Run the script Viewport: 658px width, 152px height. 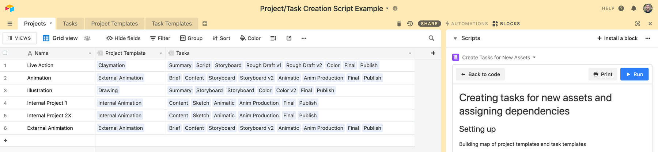634,74
